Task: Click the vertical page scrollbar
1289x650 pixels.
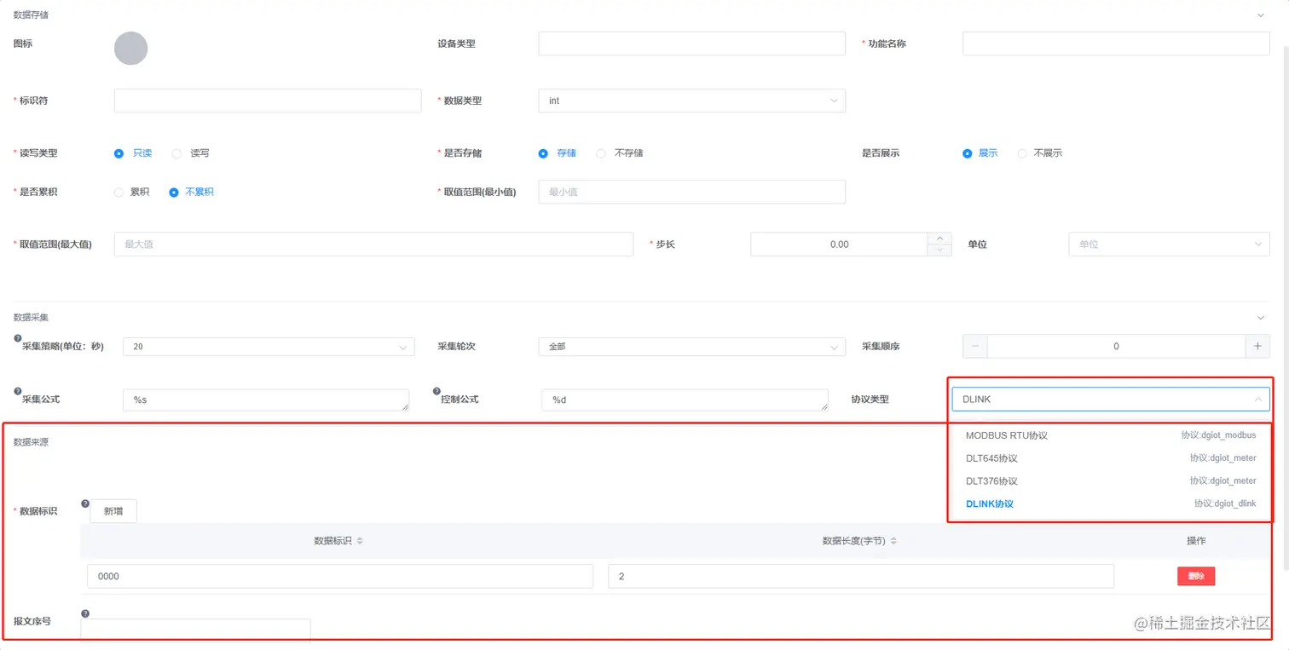Action: [1286, 307]
